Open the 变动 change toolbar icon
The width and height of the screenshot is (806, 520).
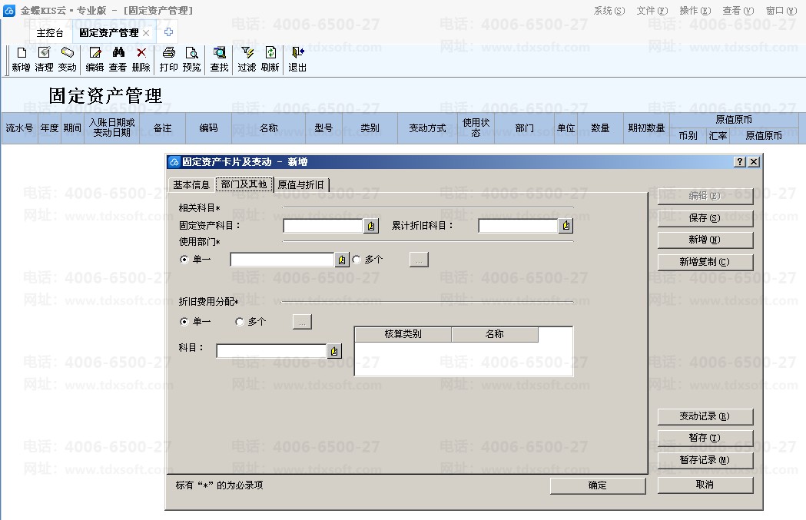tap(68, 53)
